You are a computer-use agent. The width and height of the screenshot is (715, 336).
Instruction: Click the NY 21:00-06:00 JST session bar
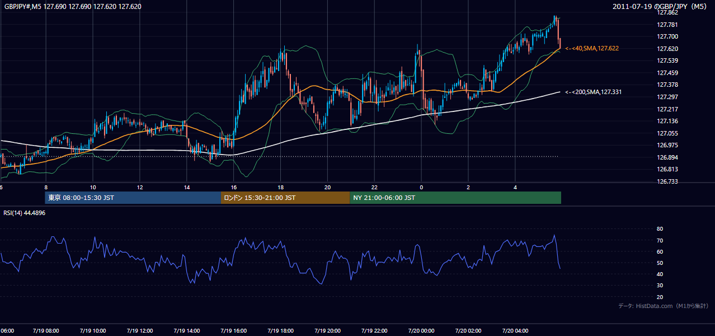(455, 198)
